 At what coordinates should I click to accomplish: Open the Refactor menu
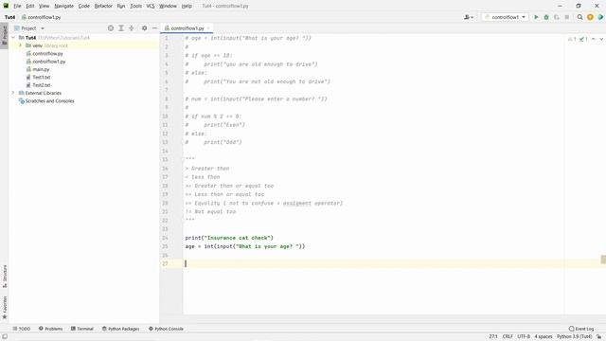tap(103, 6)
